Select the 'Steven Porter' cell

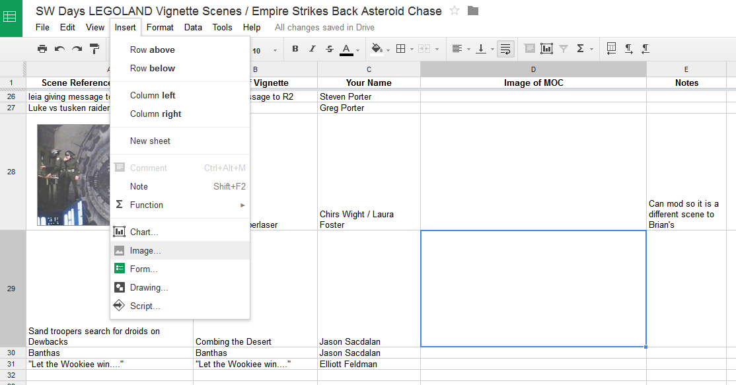(x=369, y=96)
